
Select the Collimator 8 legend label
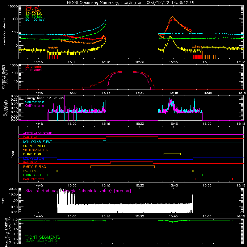coord(35,102)
